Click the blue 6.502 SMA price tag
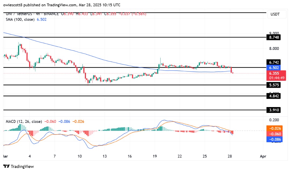 pos(273,68)
